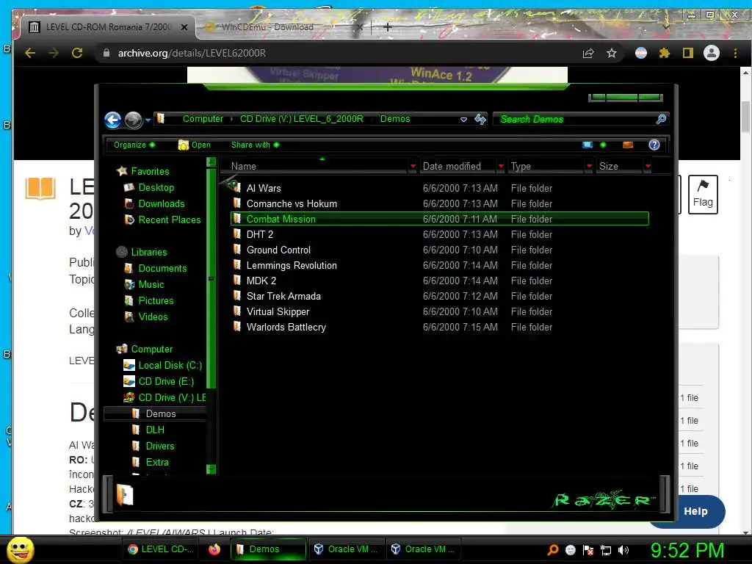Select the Combat Mission folder
This screenshot has height=564, width=752.
pyautogui.click(x=439, y=219)
